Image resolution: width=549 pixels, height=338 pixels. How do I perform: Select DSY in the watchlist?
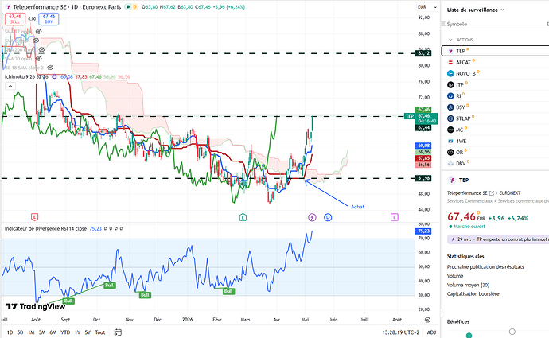point(495,107)
